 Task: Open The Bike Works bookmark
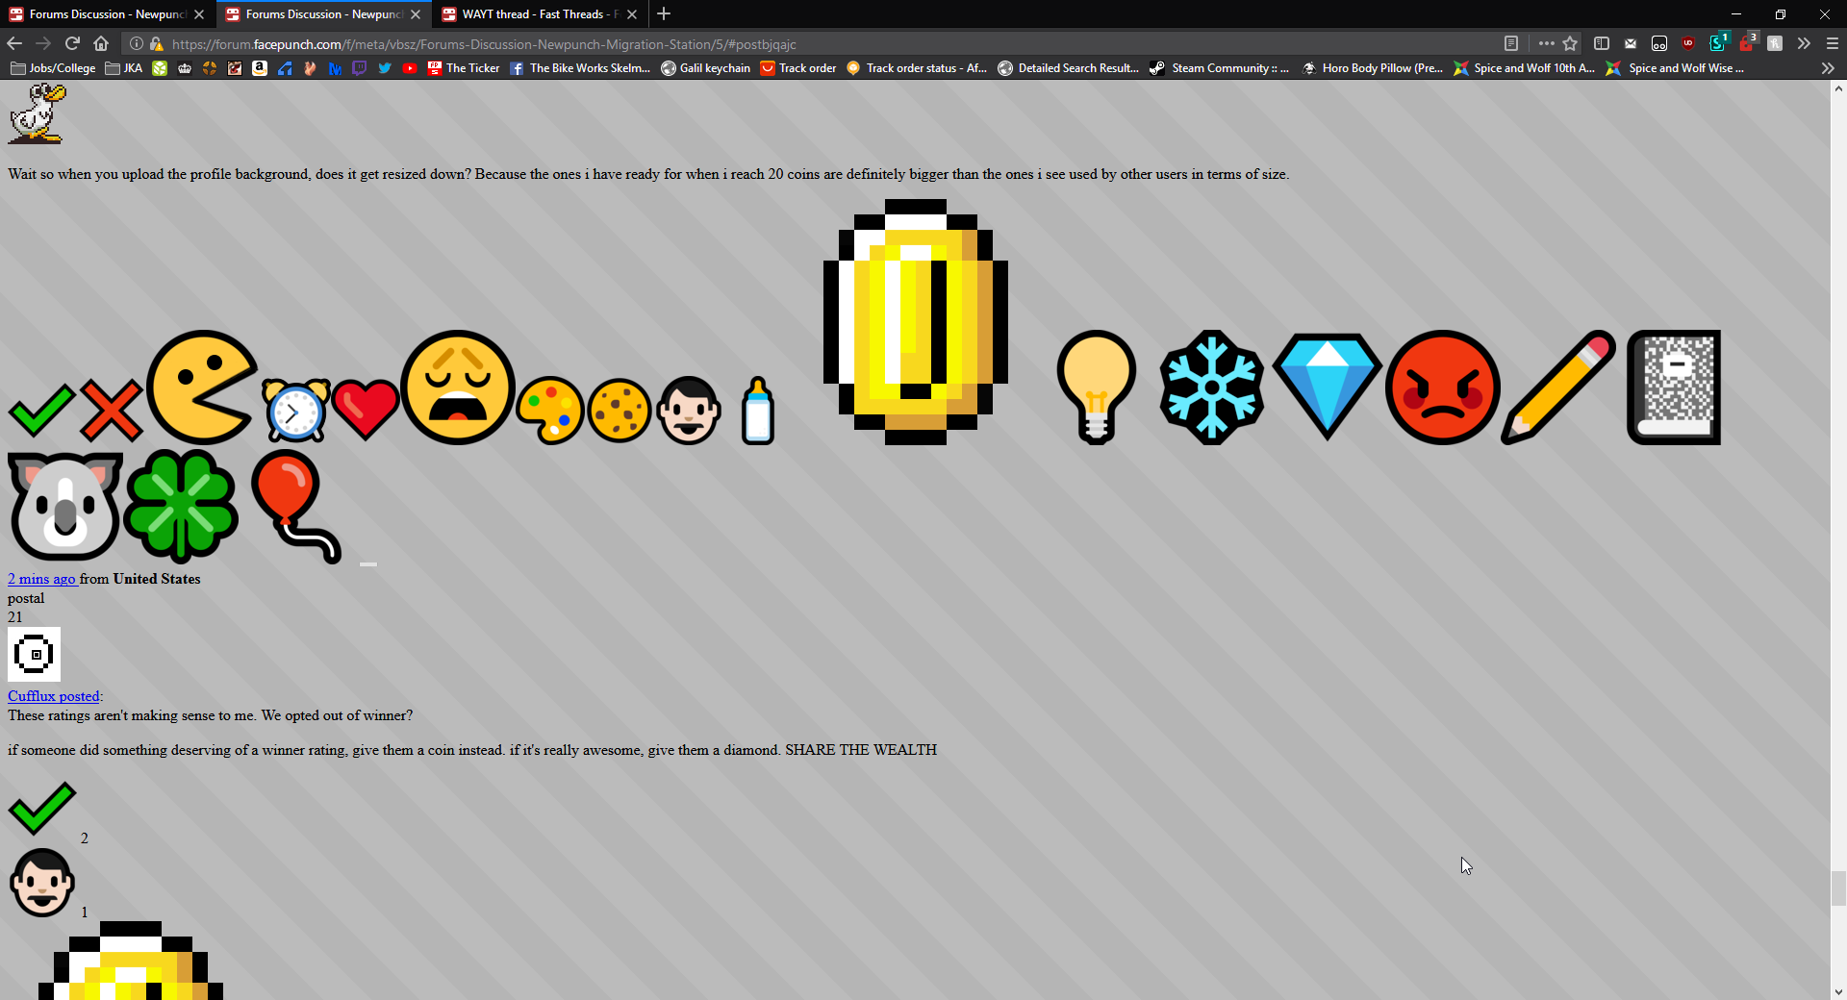[x=580, y=68]
